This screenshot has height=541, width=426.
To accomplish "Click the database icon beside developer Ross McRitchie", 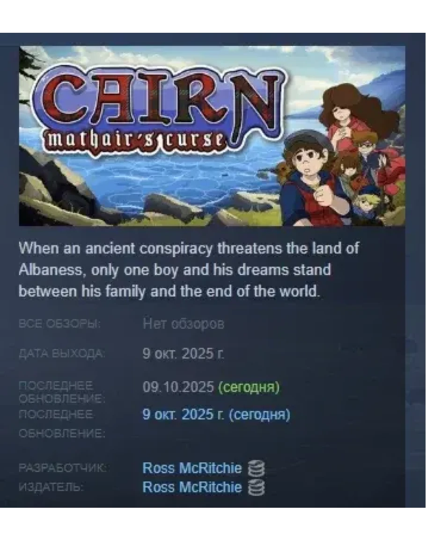I will (256, 468).
